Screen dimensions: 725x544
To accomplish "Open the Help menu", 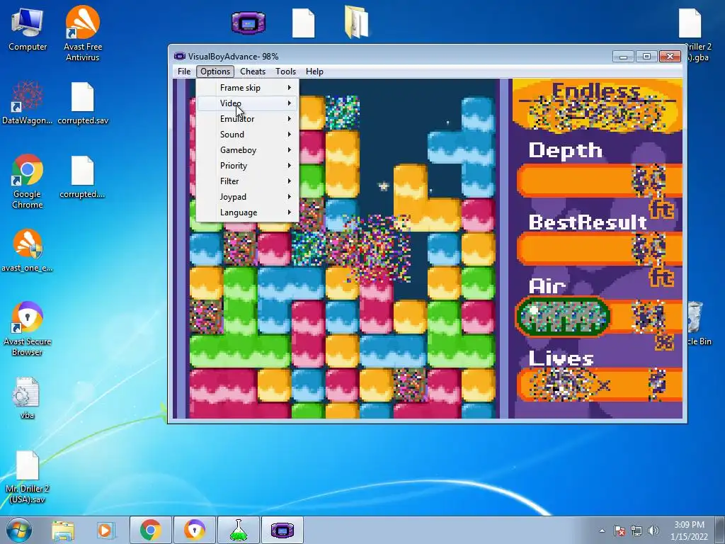I will tap(314, 72).
